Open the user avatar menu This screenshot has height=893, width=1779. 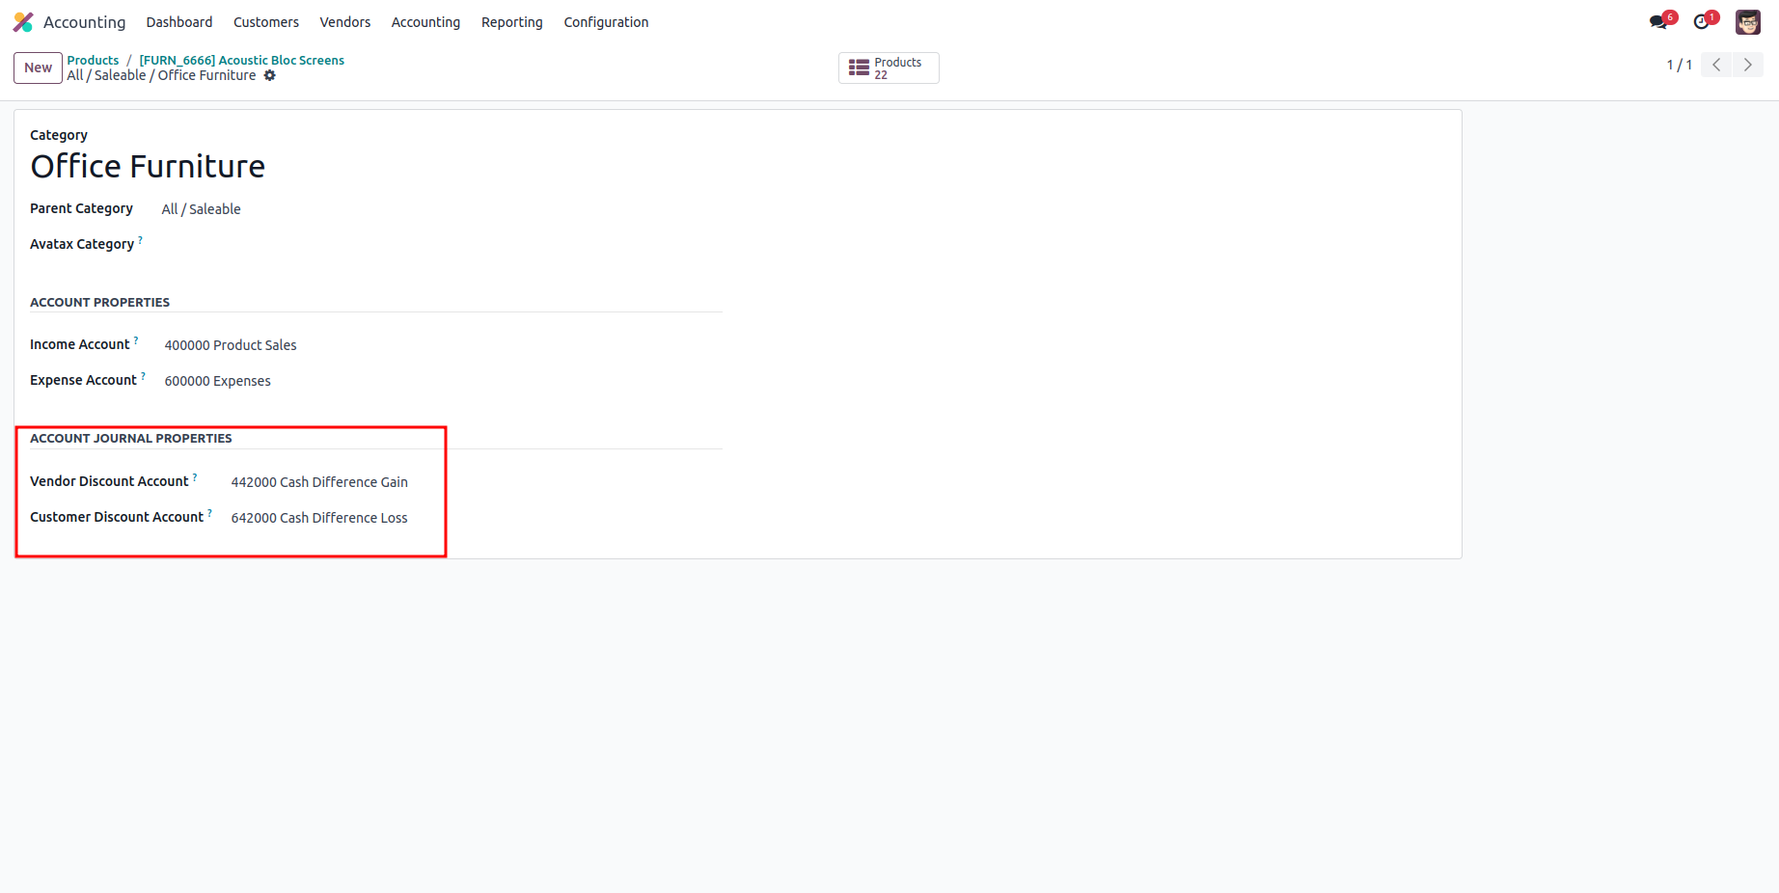[1748, 22]
